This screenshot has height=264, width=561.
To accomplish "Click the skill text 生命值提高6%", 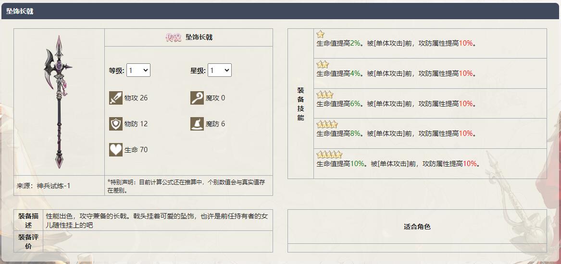I will (x=338, y=104).
